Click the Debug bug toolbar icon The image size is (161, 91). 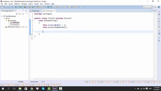tap(16, 7)
